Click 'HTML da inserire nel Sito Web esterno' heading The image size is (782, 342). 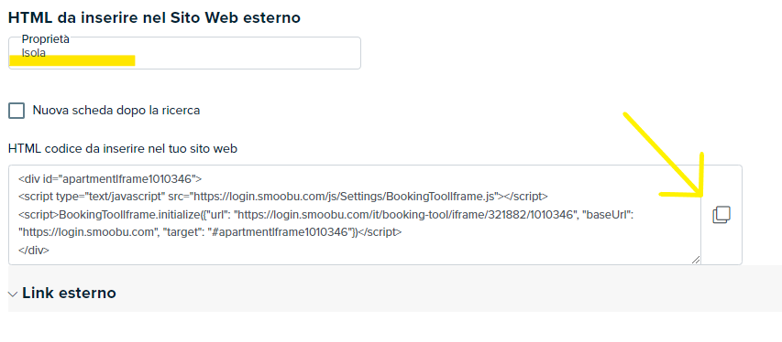pyautogui.click(x=154, y=18)
